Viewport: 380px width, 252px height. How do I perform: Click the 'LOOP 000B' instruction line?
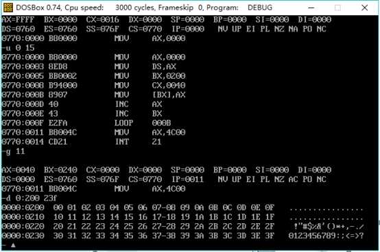pyautogui.click(x=86, y=123)
